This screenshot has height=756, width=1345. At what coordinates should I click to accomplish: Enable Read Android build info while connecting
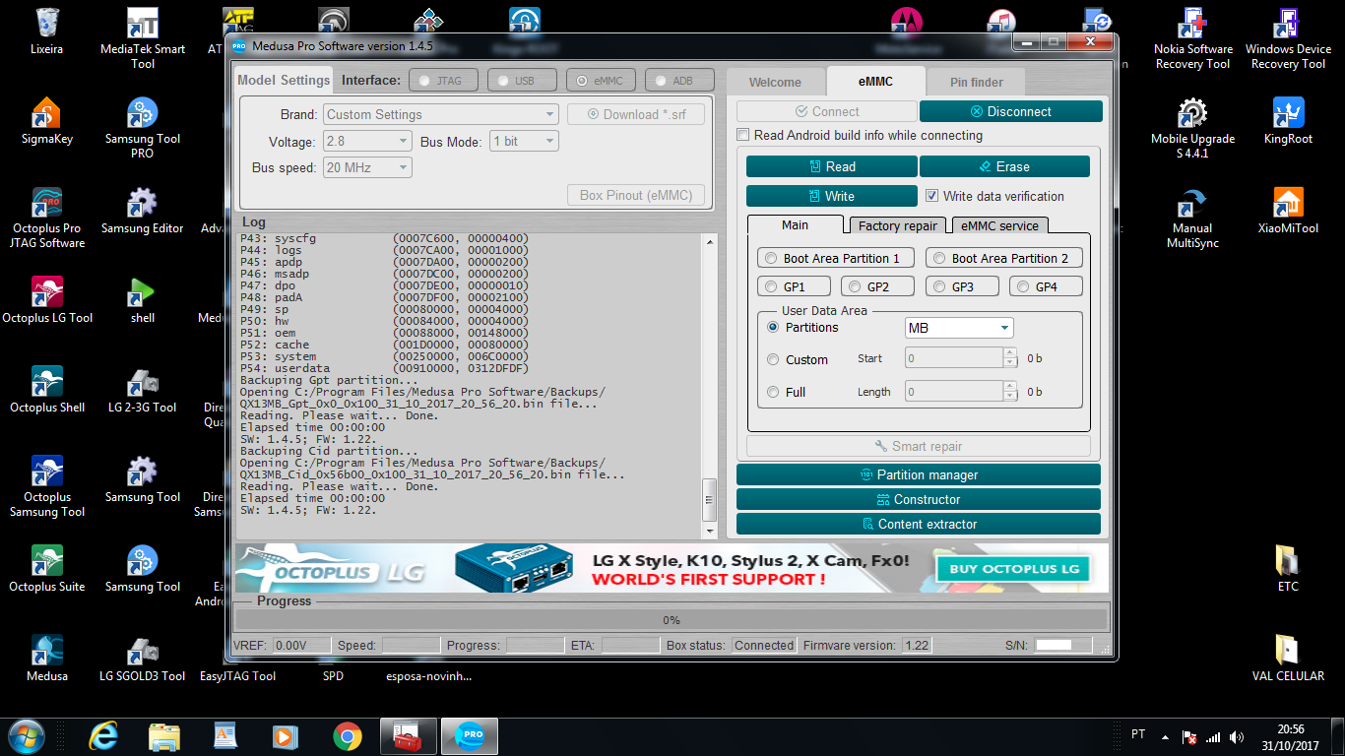click(745, 135)
